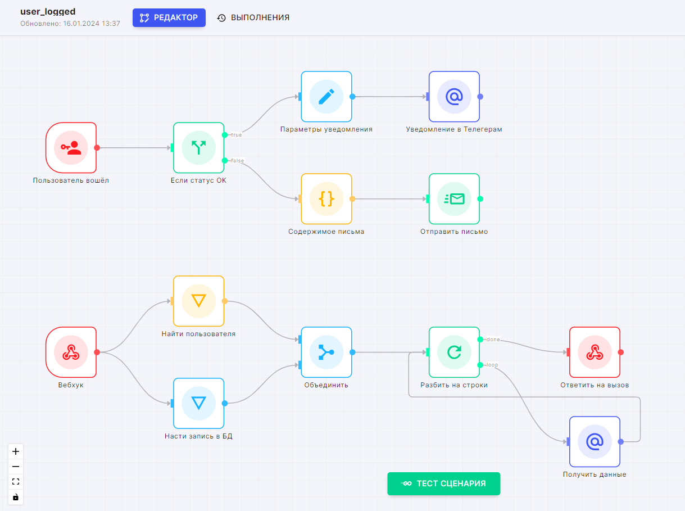Open the Содержимое письма curly-braces node
Viewport: 685px width, 511px height.
pyautogui.click(x=326, y=199)
